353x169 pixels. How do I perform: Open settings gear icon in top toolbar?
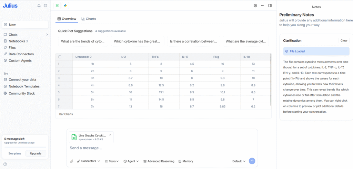pos(255,6)
